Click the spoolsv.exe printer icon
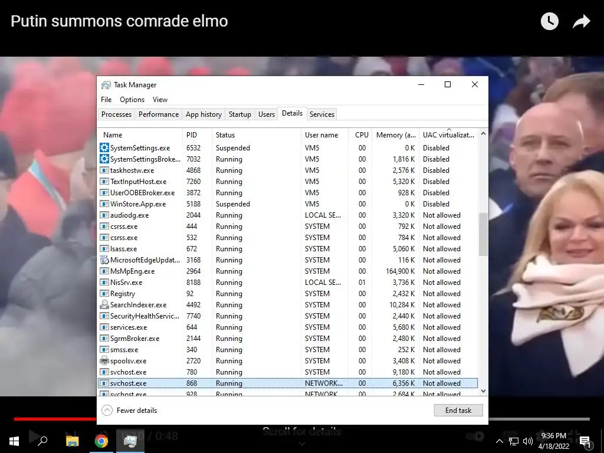The height and width of the screenshot is (453, 604). pyautogui.click(x=104, y=361)
